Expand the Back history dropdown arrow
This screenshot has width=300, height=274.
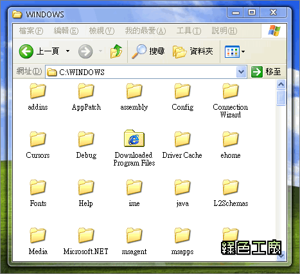pyautogui.click(x=67, y=51)
